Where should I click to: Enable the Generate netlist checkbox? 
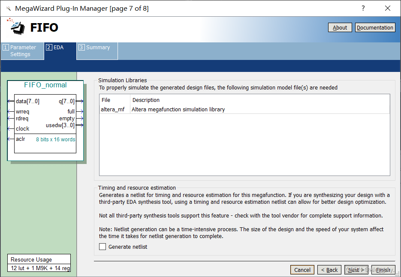103,247
